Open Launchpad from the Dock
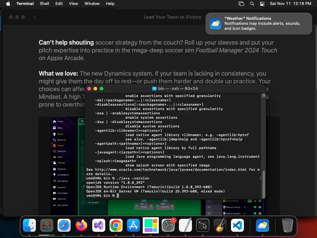The height and width of the screenshot is (238, 317). [47, 225]
